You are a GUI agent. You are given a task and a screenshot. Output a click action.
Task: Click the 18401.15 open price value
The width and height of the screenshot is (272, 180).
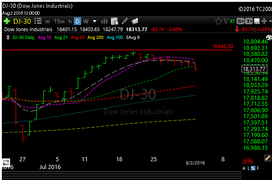(x=67, y=29)
